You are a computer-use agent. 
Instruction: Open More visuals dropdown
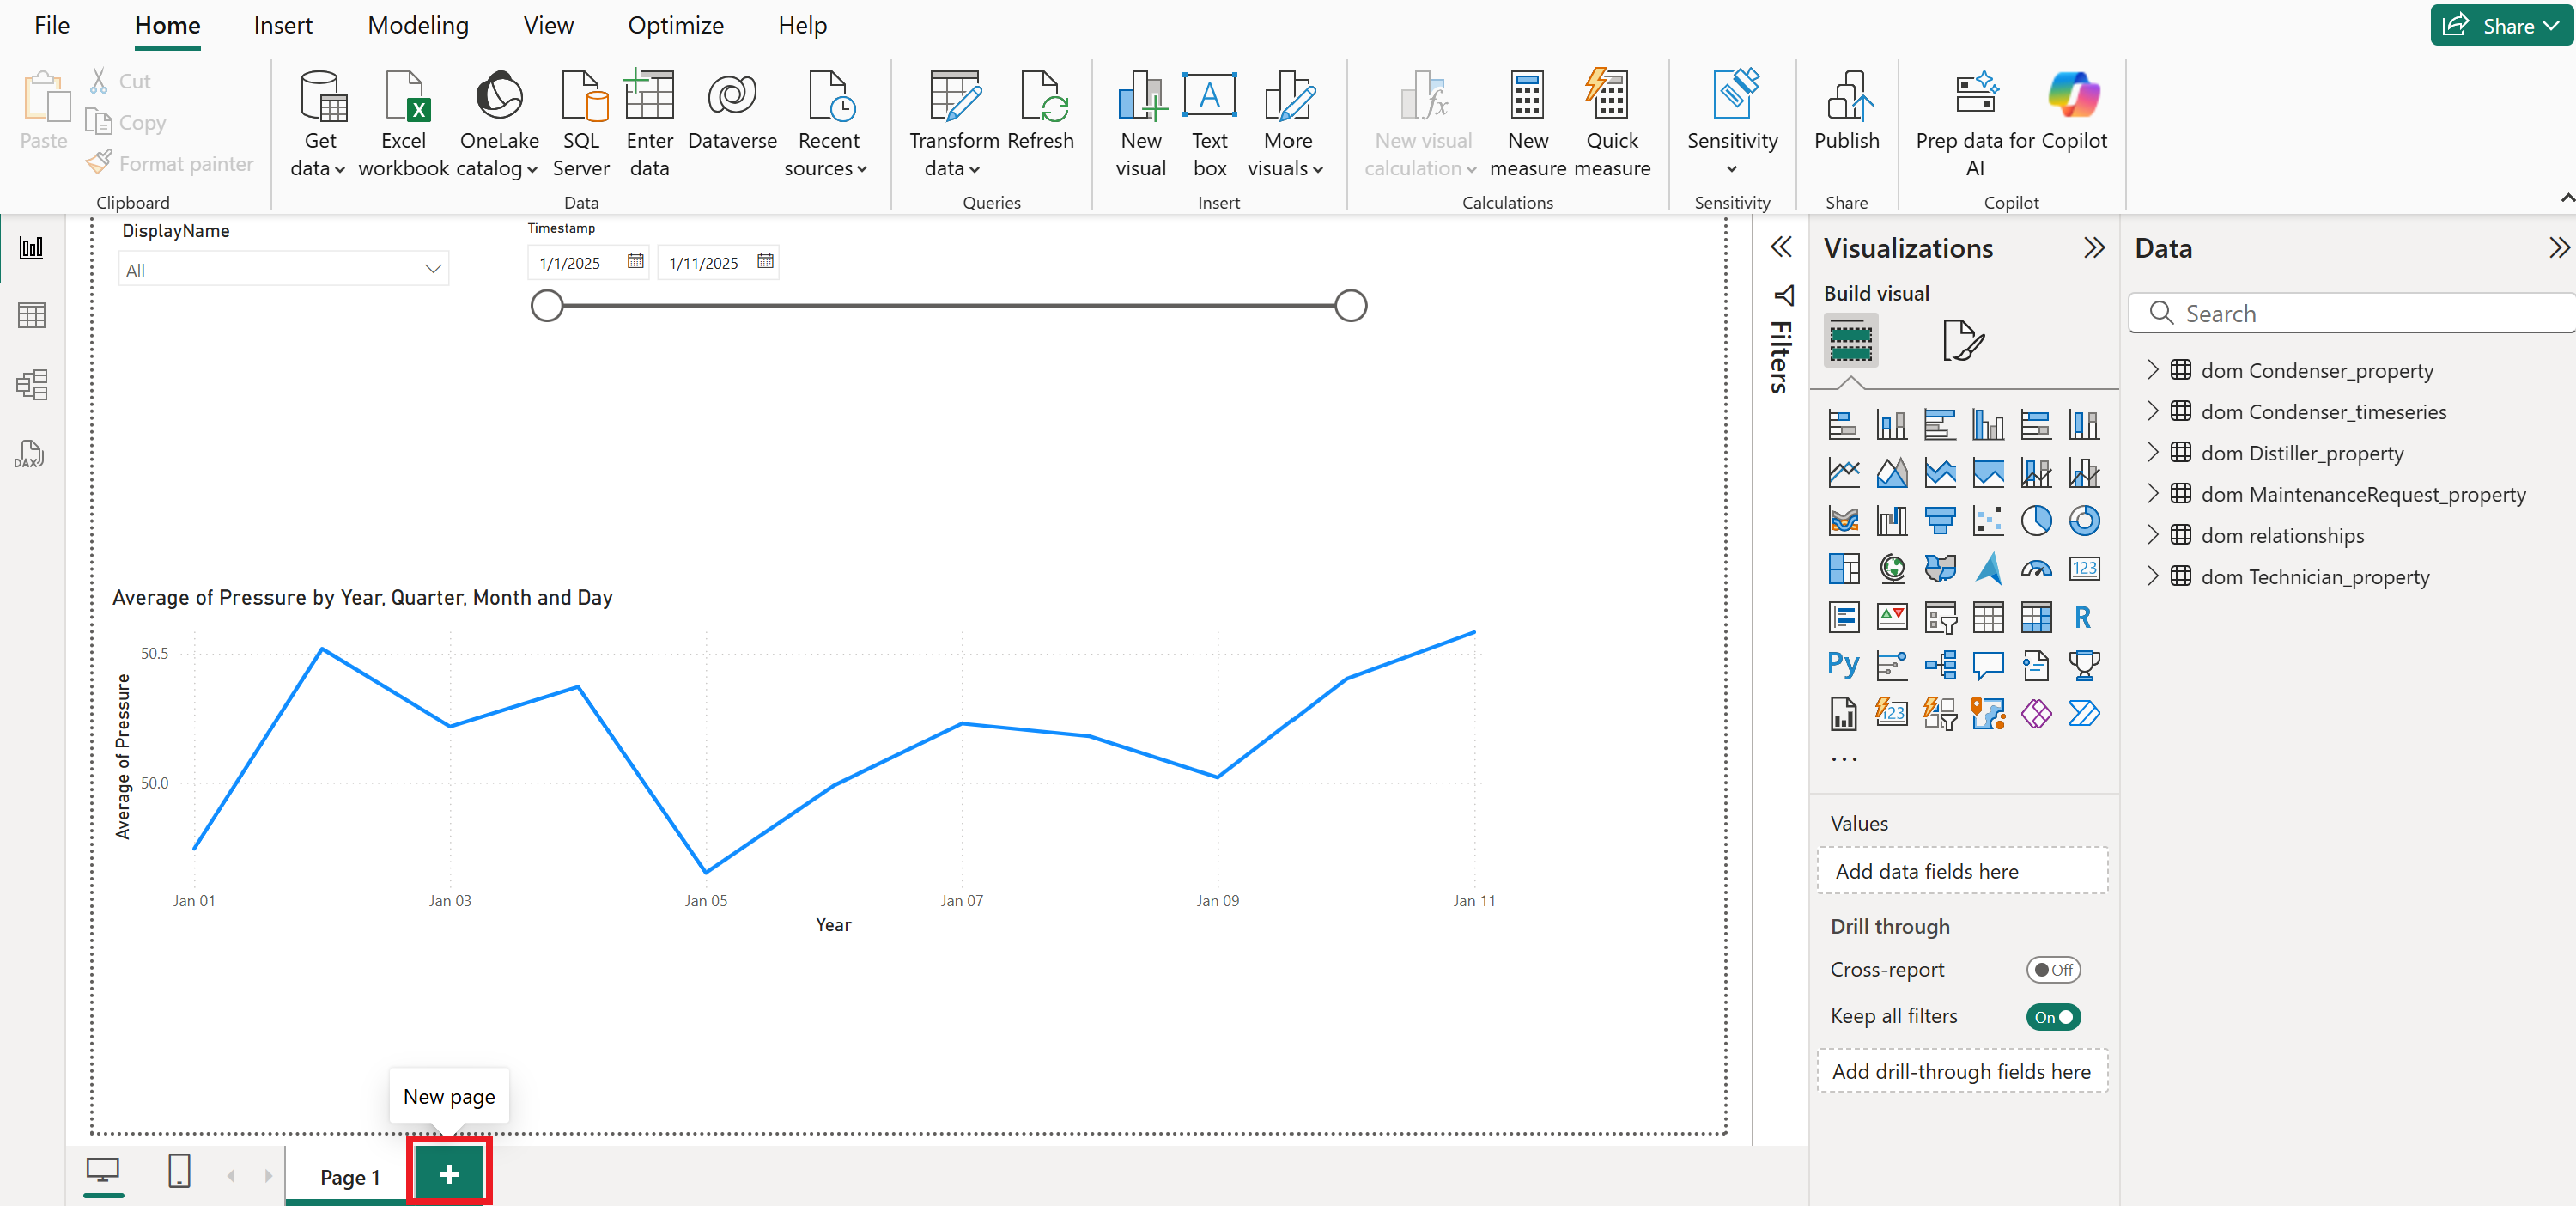pos(1286,124)
